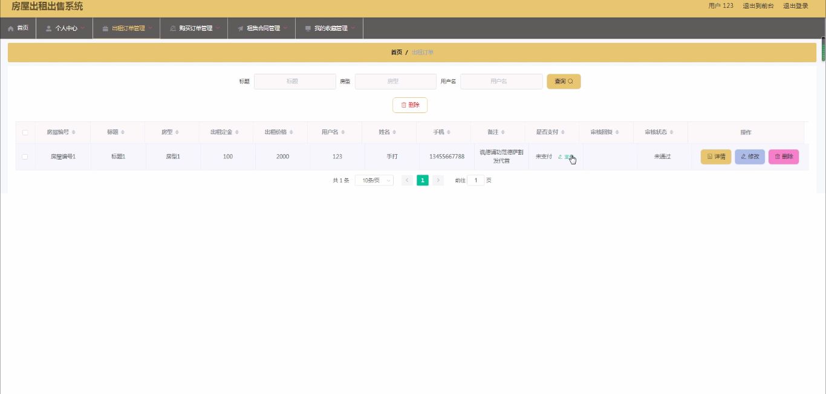826x394 pixels.
Task: Click the 出租订单 breadcrumb text
Action: tap(423, 53)
